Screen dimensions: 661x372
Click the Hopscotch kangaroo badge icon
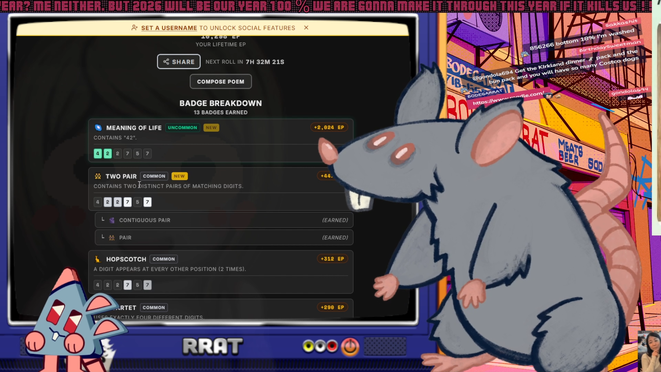(98, 259)
